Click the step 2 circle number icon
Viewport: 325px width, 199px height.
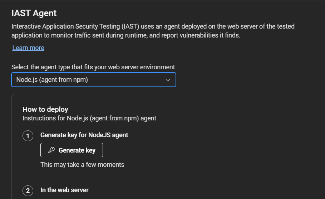tap(28, 191)
